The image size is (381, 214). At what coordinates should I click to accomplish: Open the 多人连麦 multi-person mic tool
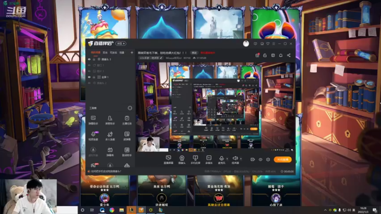tap(110, 136)
